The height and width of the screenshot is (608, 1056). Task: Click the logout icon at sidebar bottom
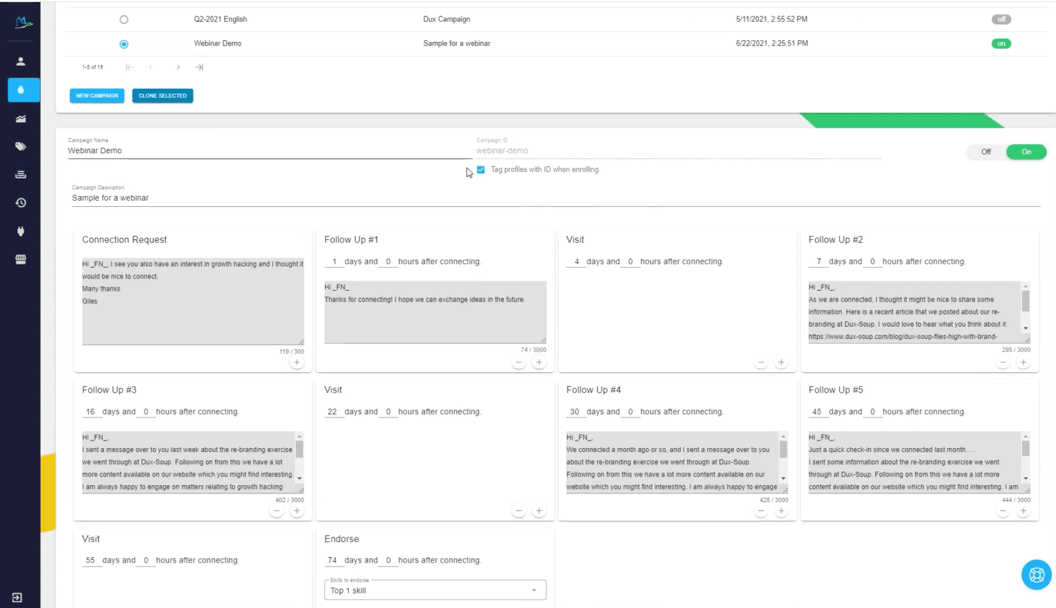tap(17, 597)
